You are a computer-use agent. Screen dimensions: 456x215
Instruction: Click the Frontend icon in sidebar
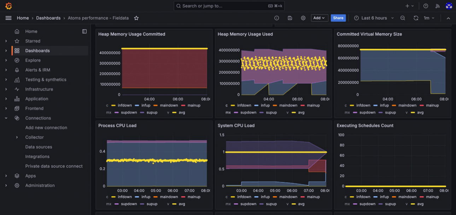click(17, 108)
